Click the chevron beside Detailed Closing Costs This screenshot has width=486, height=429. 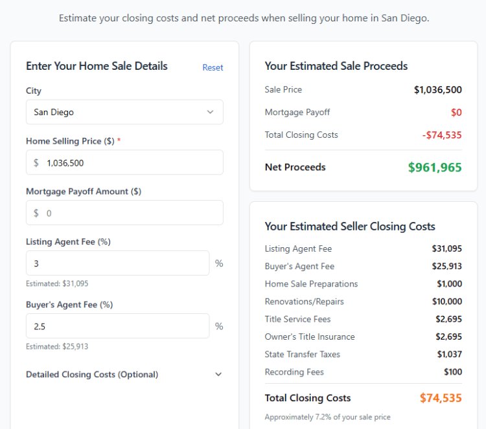218,375
